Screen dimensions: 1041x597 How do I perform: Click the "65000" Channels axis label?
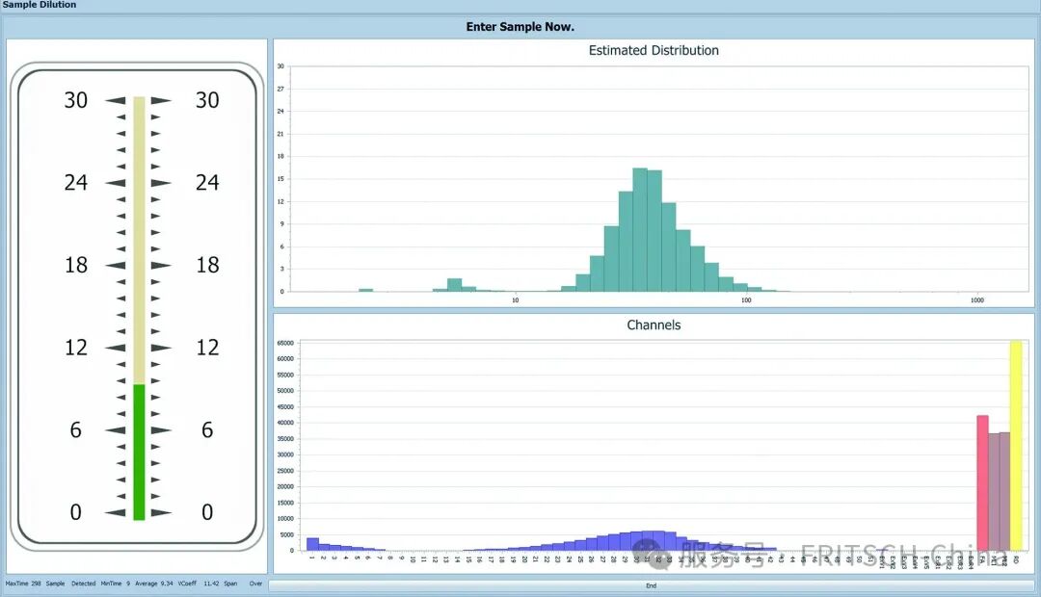[285, 343]
